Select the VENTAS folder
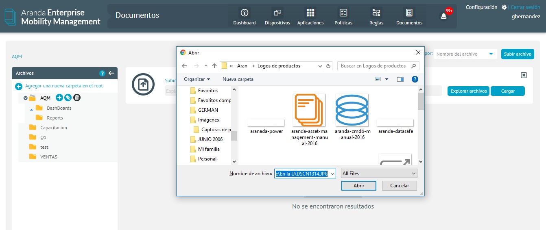 (49, 157)
